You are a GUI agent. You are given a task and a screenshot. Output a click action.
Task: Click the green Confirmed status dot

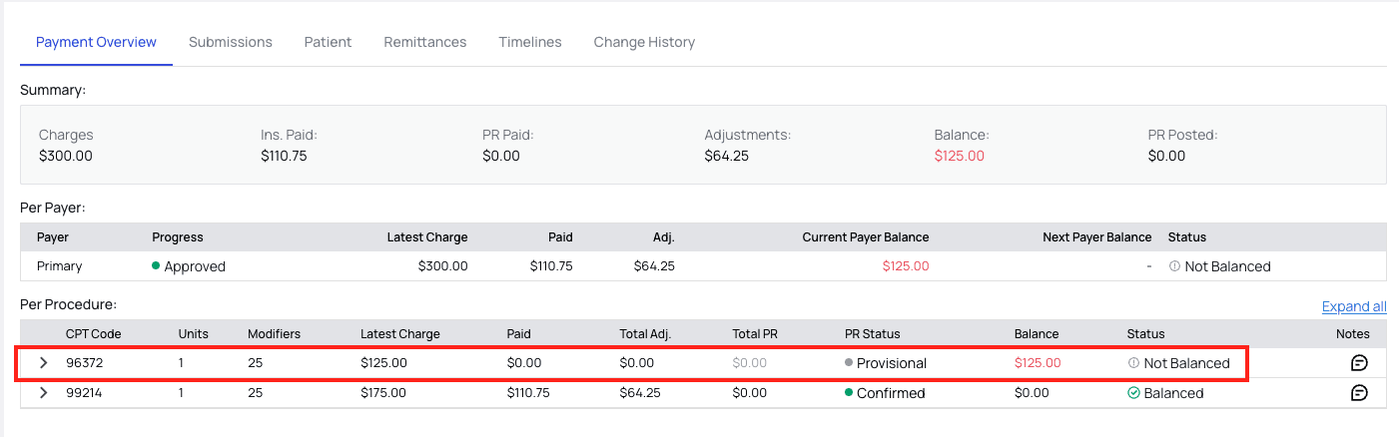click(x=849, y=393)
